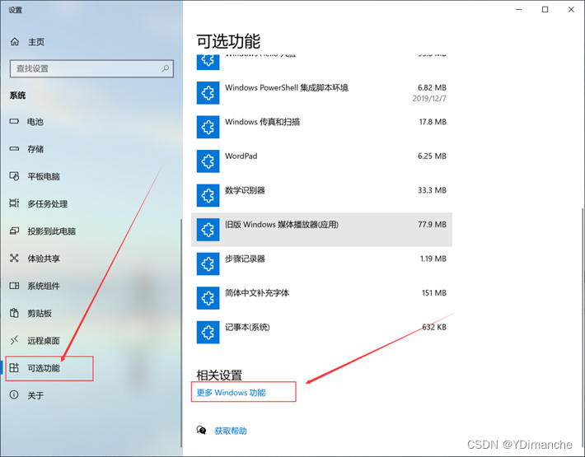This screenshot has height=457, width=585.
Task: Open the 电池 settings page
Action: coord(35,122)
